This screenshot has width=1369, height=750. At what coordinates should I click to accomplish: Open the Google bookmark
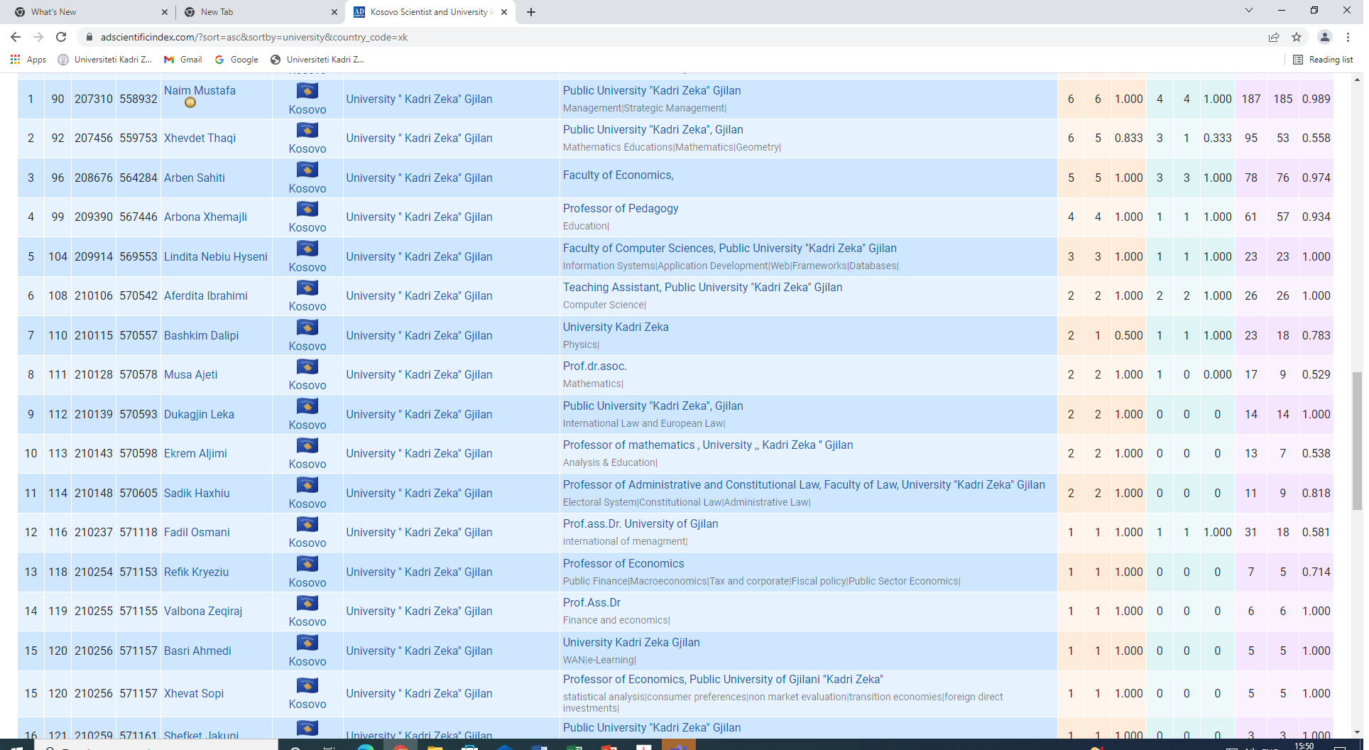coord(236,60)
